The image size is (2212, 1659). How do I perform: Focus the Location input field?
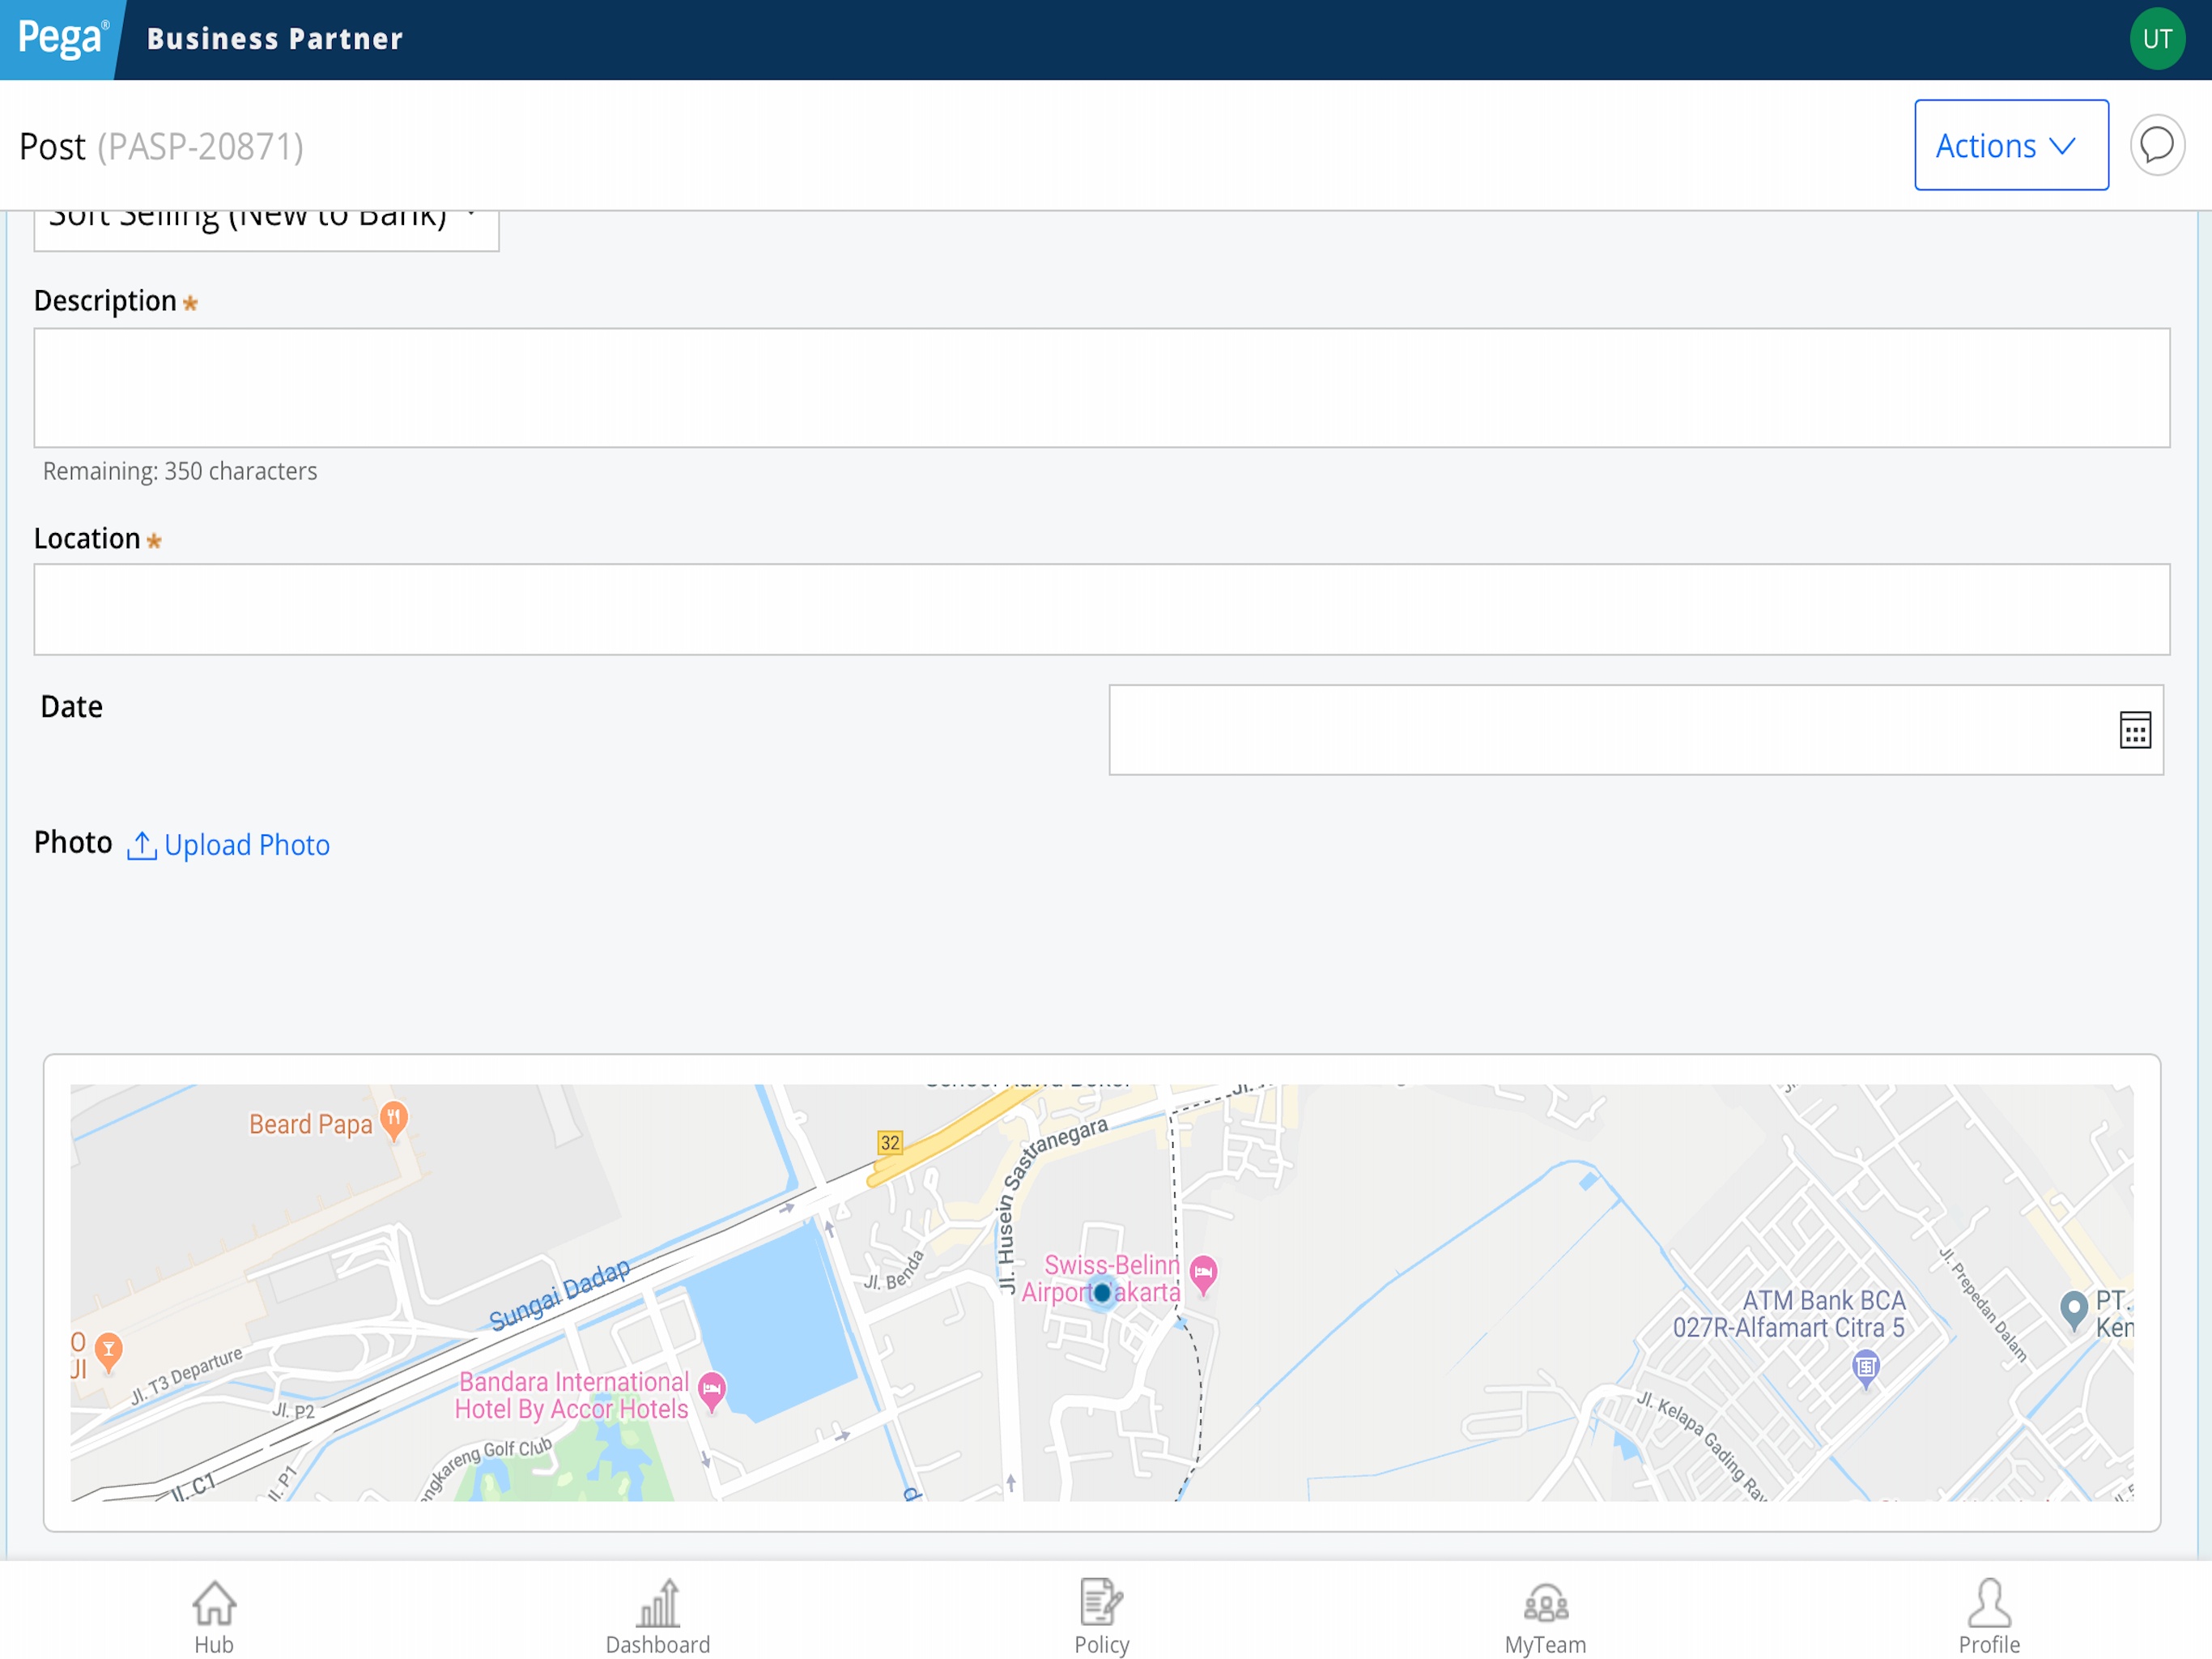coord(1101,609)
